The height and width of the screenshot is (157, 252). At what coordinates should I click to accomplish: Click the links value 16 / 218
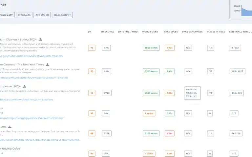point(236,133)
